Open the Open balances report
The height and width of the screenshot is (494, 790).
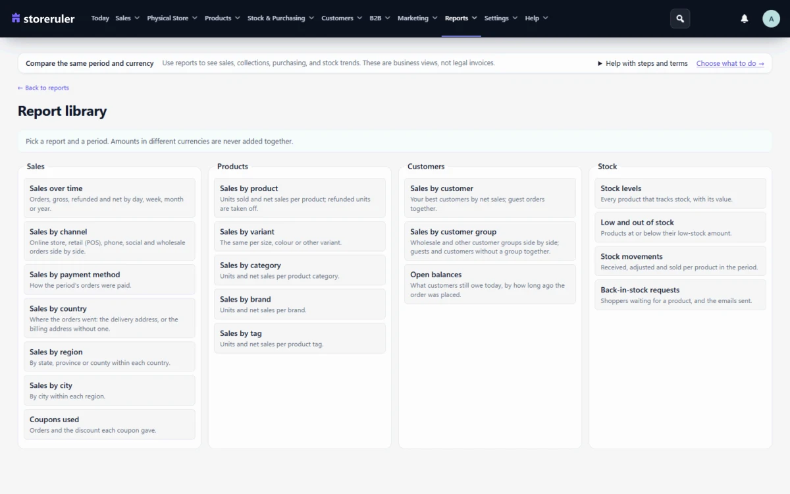tap(490, 285)
